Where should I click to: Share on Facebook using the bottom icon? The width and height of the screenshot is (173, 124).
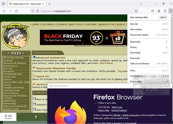(x=36, y=117)
